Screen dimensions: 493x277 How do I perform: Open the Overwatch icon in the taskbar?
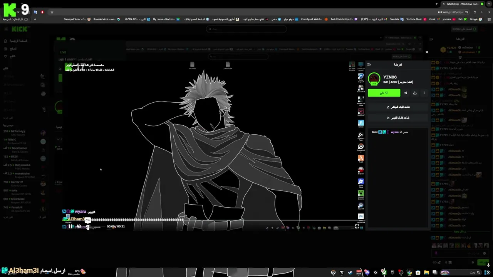333,272
